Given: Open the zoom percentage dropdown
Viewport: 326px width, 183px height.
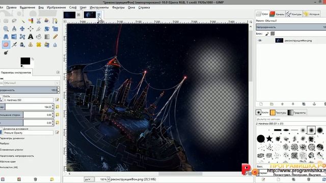Looking at the screenshot, I should point(108,179).
